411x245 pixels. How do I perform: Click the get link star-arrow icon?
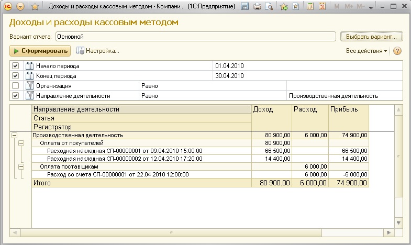(284, 6)
